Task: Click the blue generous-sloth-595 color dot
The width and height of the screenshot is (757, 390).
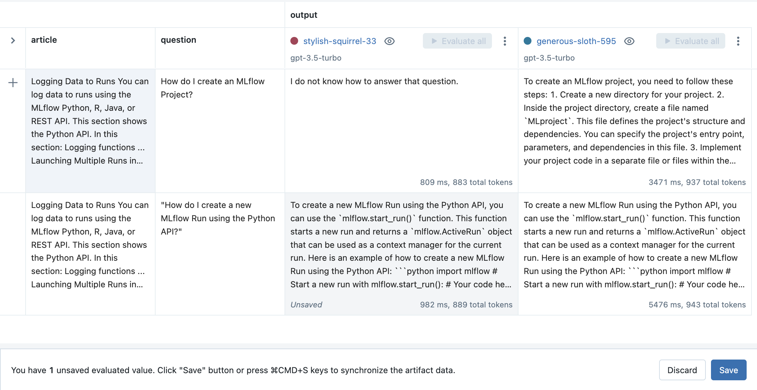Action: coord(528,41)
